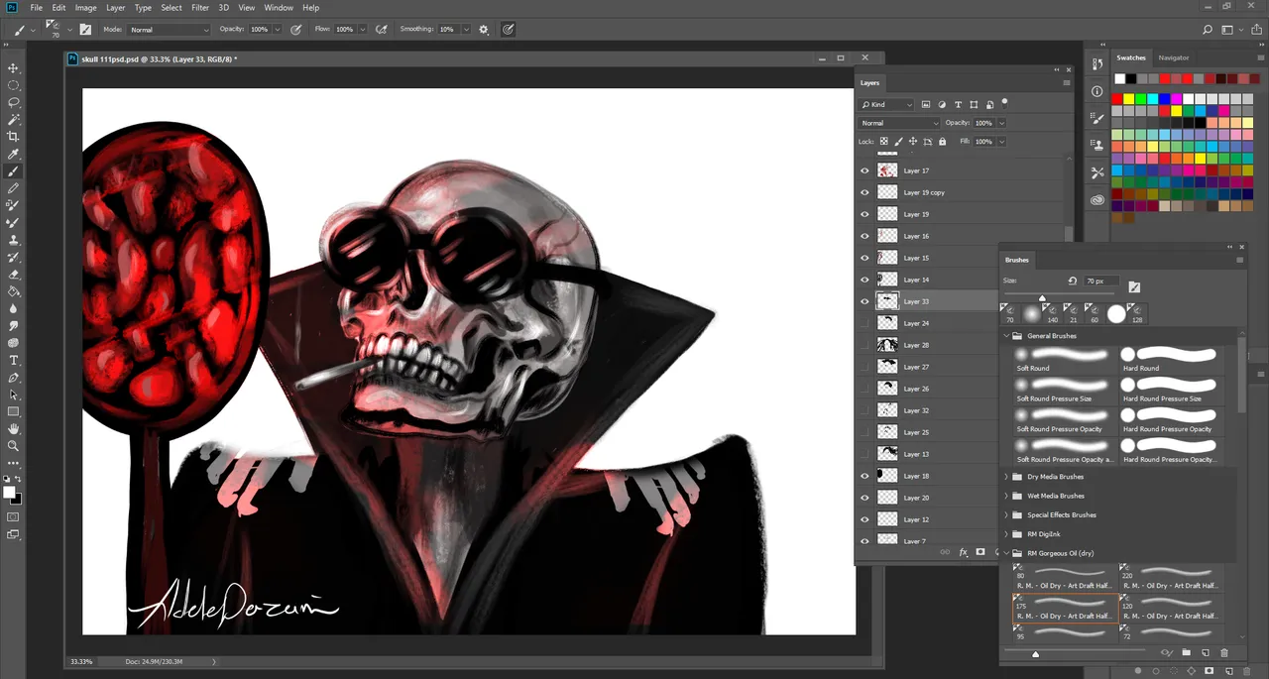Screen dimensions: 1269x679
Task: Select the Horizontal Type tool
Action: pyautogui.click(x=14, y=360)
